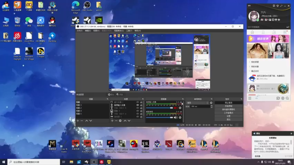Open the scene transition type dropdown

[197, 103]
